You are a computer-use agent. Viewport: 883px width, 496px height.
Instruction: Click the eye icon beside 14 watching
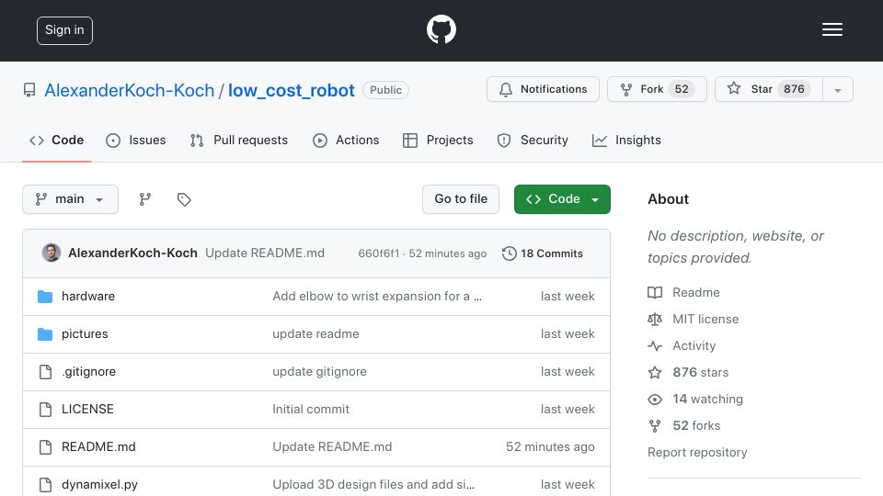655,400
